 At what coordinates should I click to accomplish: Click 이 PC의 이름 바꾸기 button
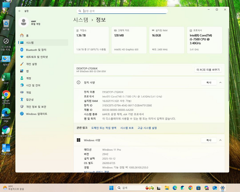coord(208,70)
